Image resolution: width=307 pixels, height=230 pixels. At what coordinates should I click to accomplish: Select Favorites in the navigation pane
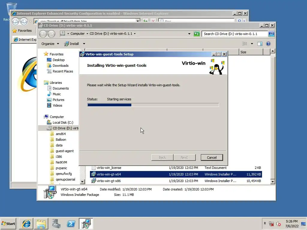(x=56, y=54)
